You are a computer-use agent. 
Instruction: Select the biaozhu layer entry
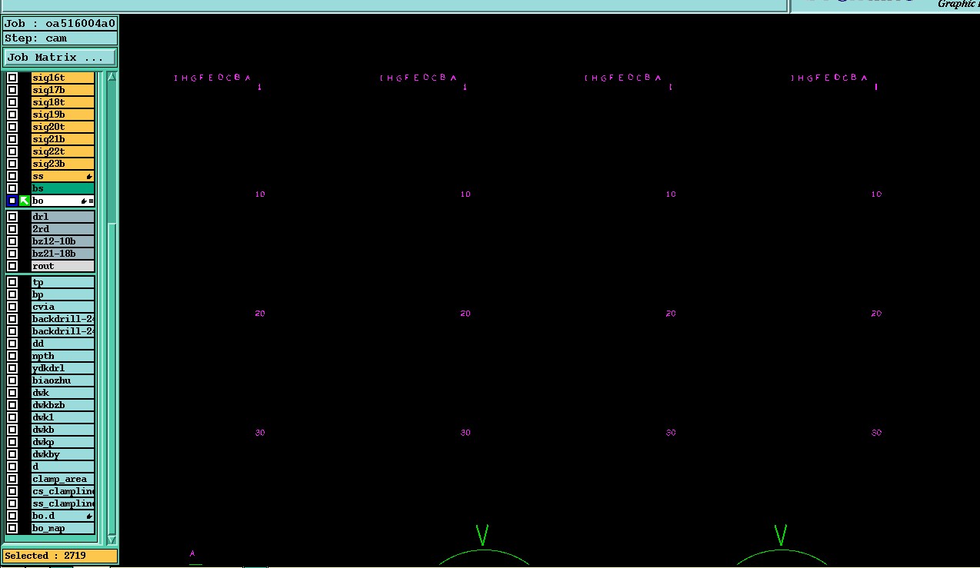point(63,380)
